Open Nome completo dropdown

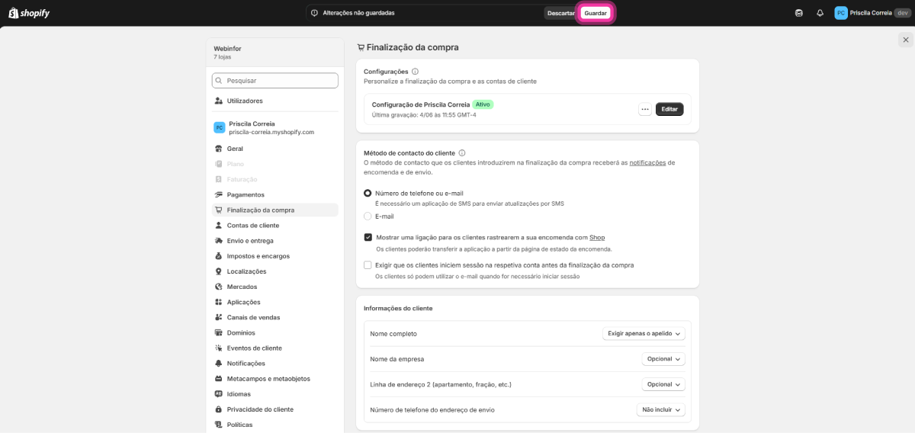tap(644, 333)
